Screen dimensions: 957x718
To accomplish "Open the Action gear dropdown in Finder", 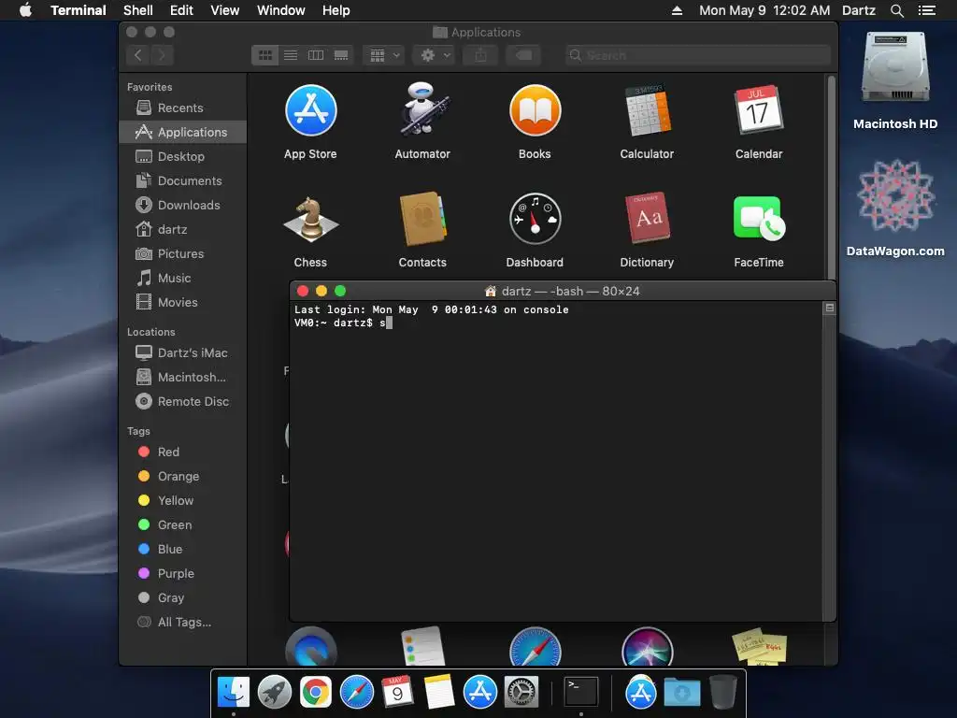I will 434,55.
